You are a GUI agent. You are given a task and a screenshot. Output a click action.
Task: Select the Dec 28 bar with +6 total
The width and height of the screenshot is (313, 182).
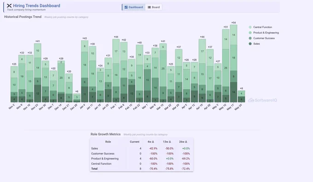coord(77,98)
